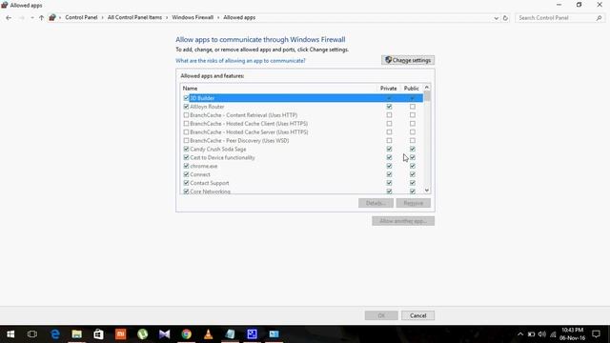Viewport: 610px width, 343px height.
Task: Click Allow another app button
Action: pyautogui.click(x=403, y=221)
